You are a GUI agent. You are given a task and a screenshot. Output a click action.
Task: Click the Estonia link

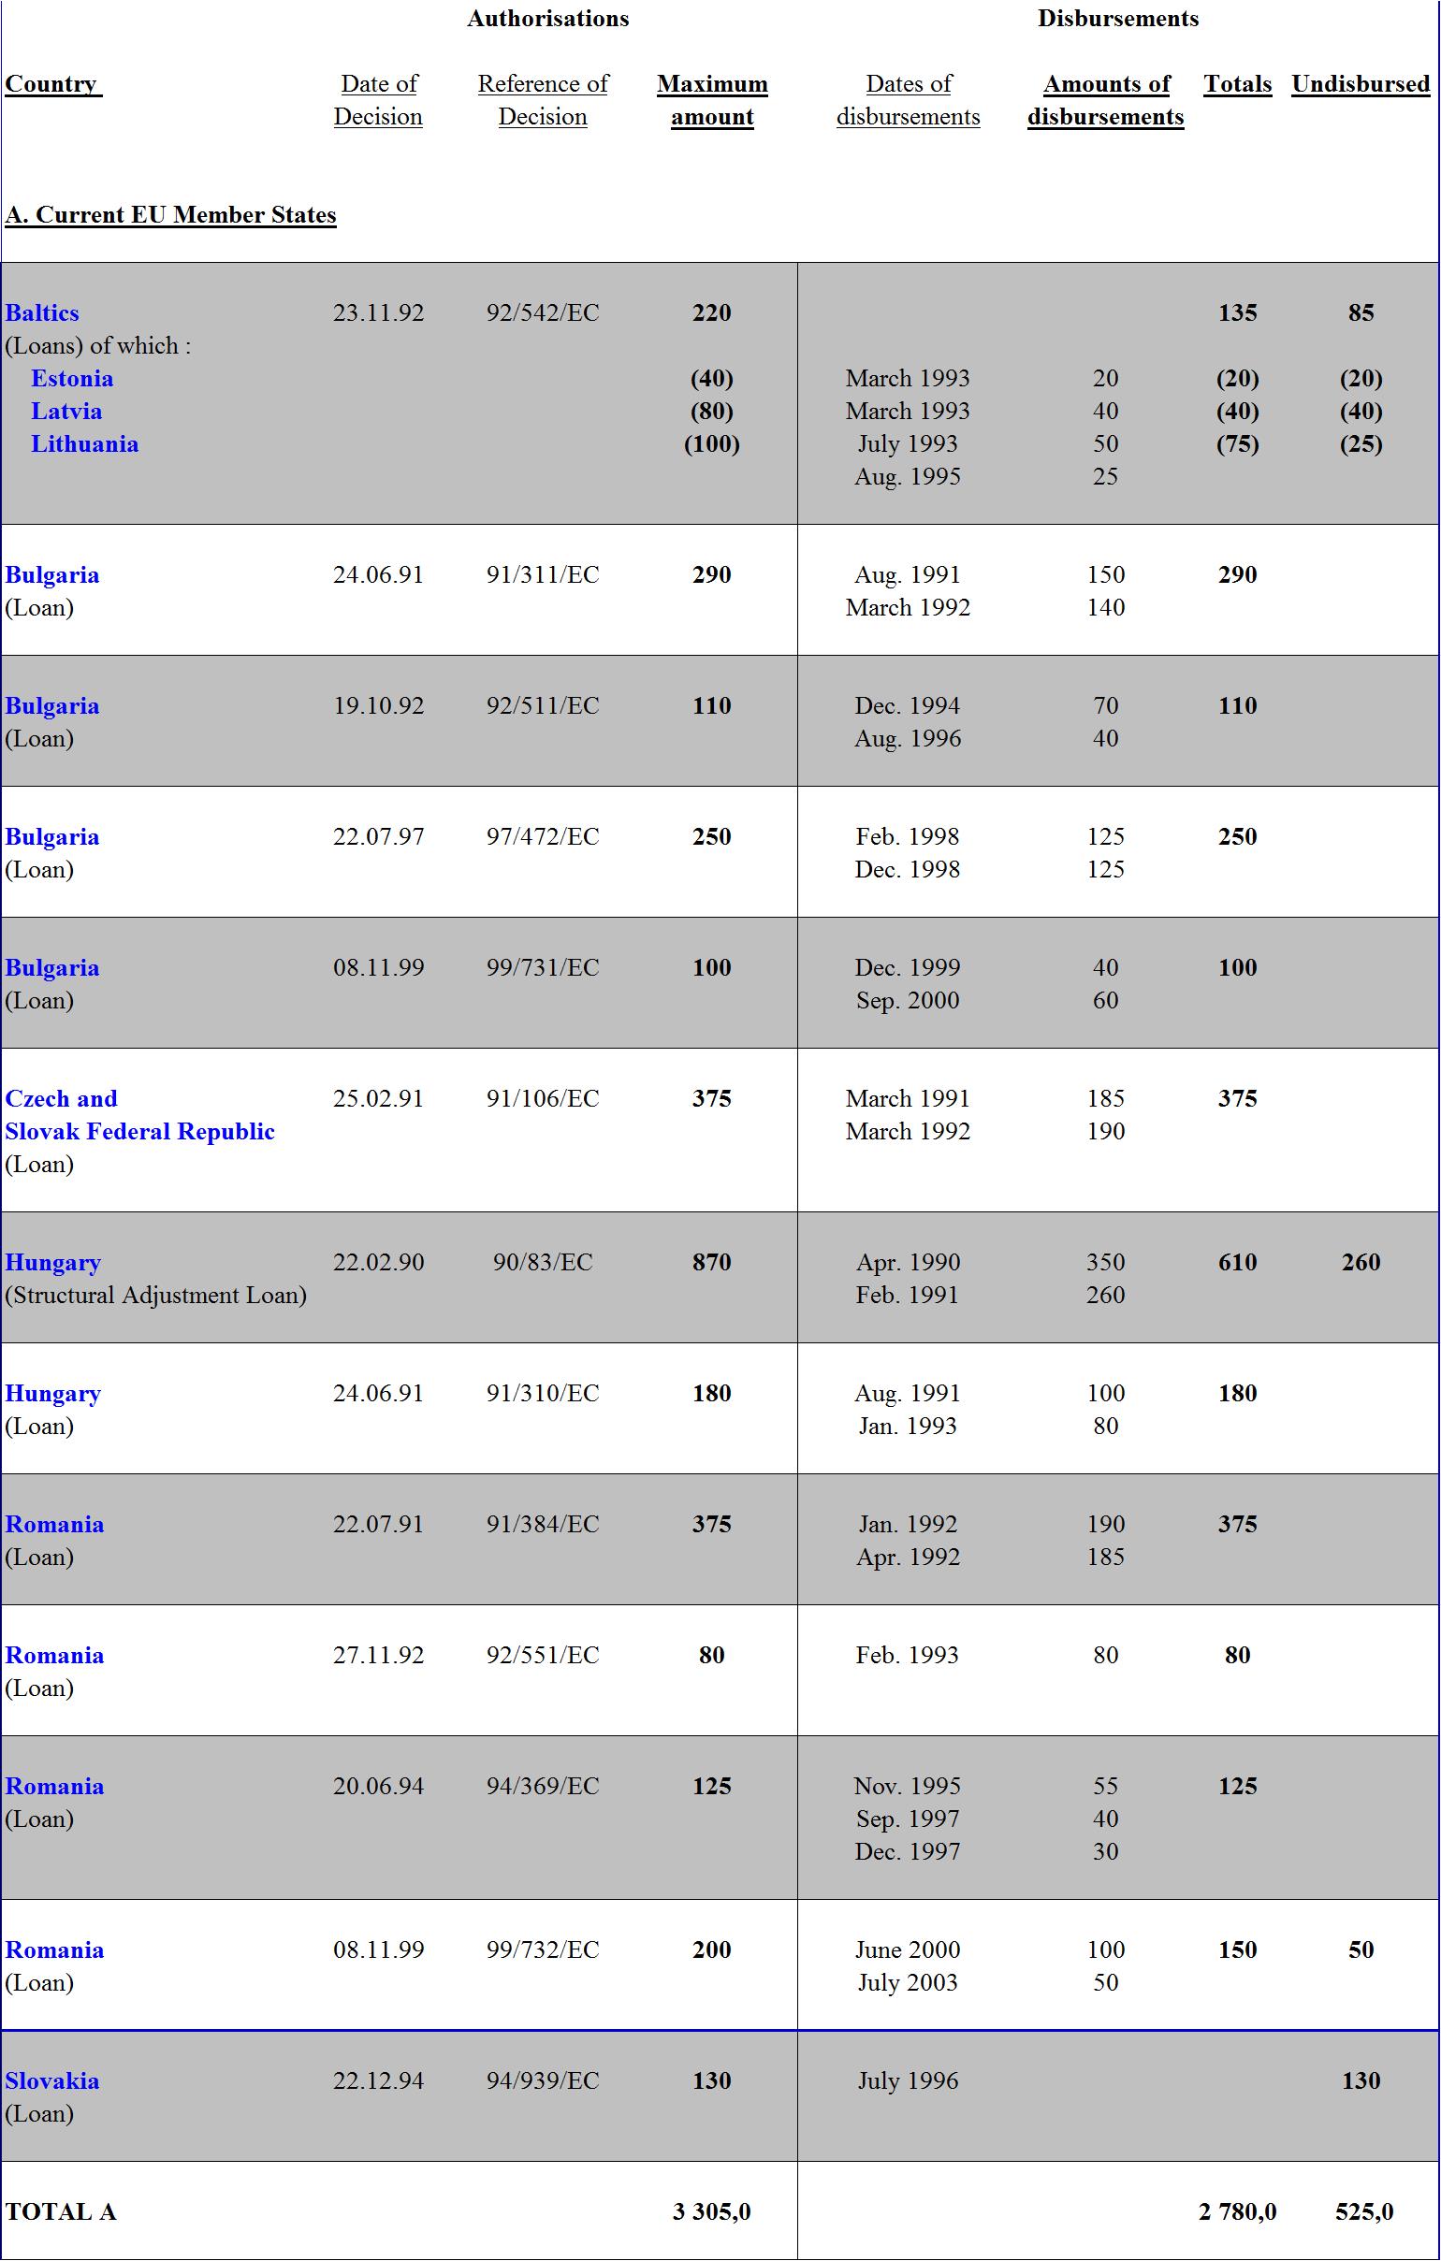72,379
